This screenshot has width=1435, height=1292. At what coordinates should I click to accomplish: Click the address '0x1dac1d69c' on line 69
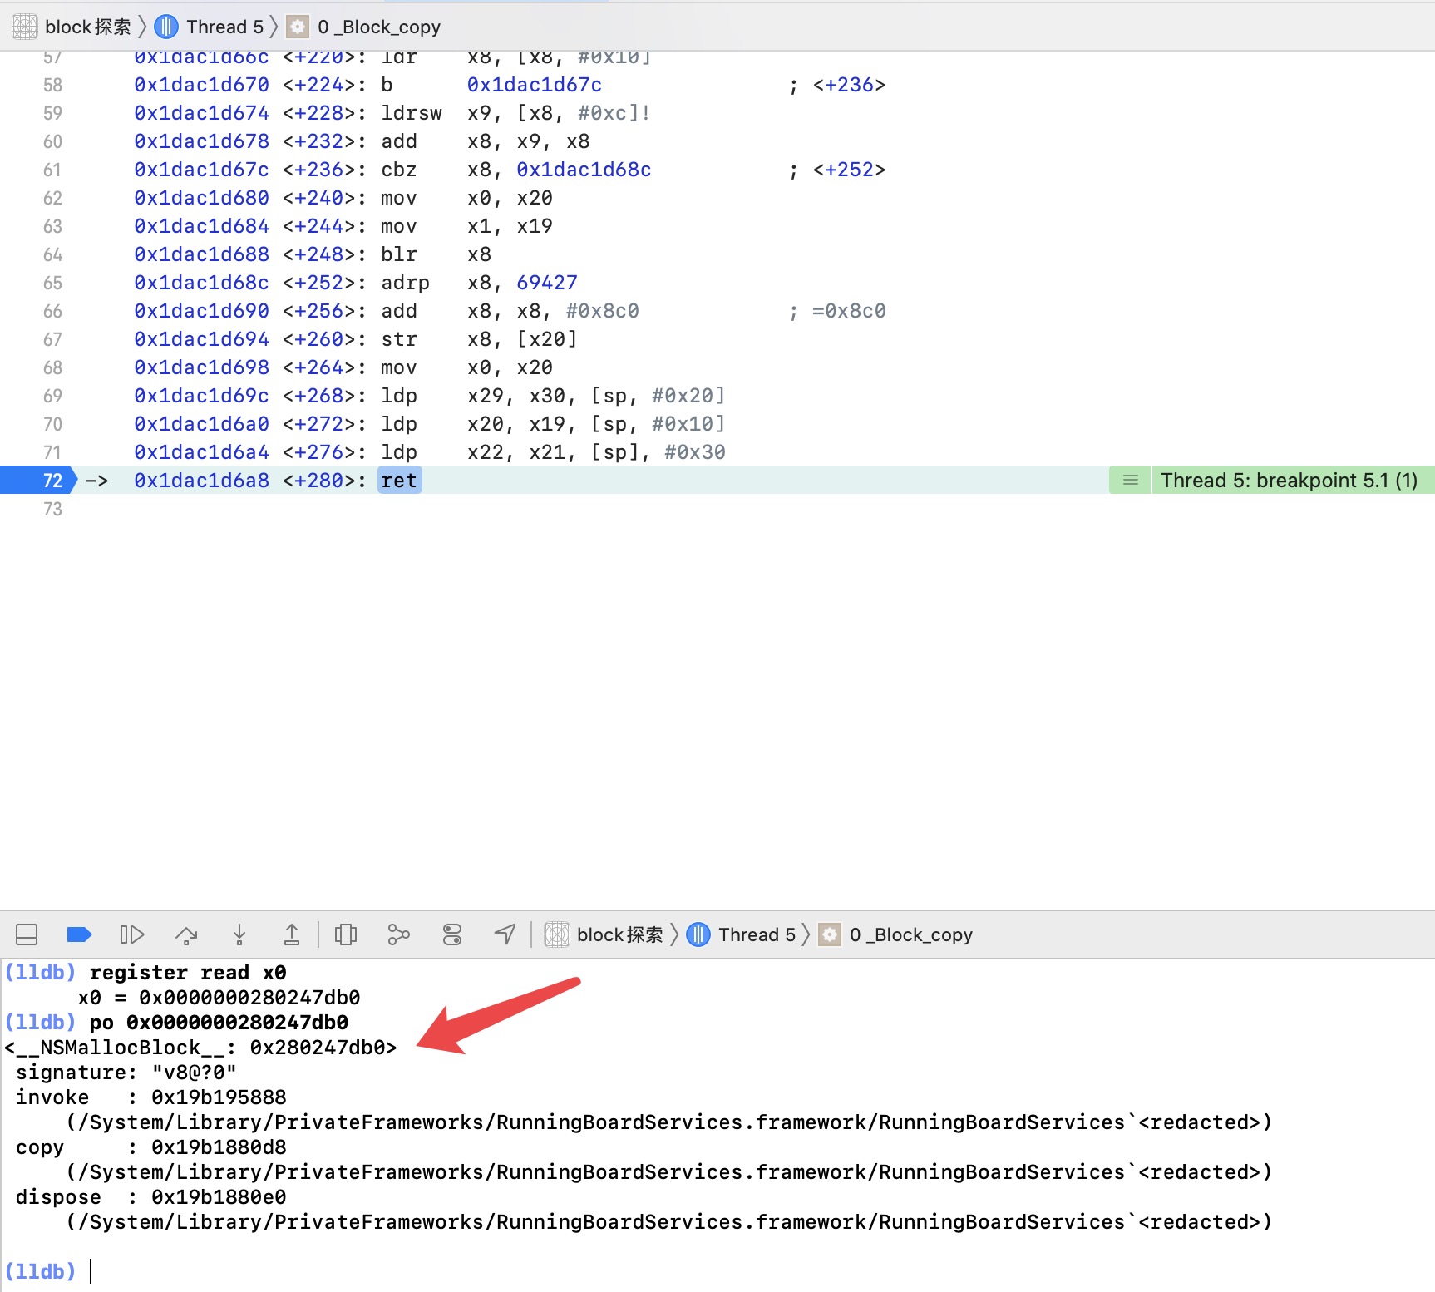click(x=202, y=396)
